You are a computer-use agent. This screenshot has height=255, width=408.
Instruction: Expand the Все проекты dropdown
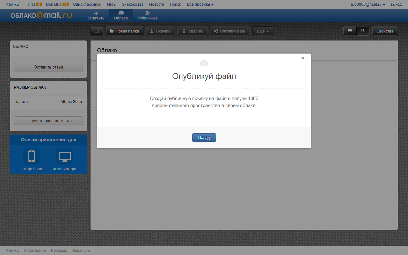(200, 4)
